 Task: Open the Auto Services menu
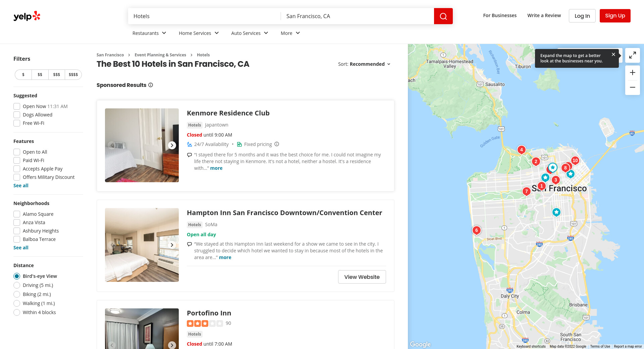250,33
